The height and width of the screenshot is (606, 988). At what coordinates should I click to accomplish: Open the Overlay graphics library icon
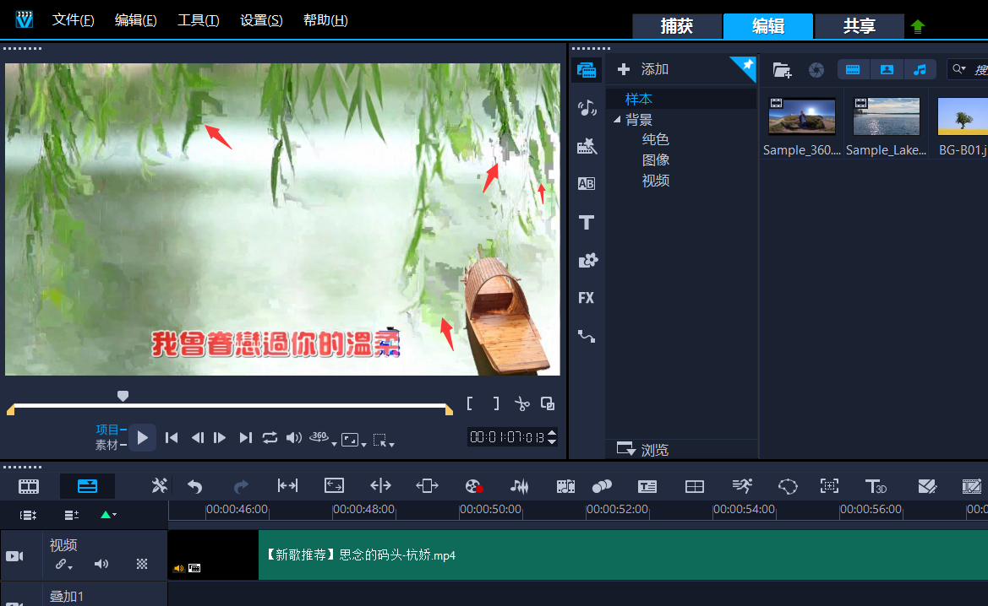point(587,261)
